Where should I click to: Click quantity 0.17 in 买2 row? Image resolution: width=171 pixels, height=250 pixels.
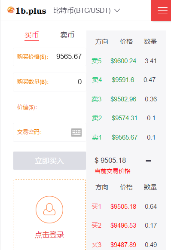click(151, 226)
